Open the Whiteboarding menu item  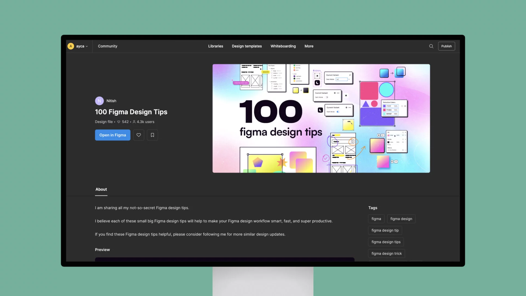(283, 46)
